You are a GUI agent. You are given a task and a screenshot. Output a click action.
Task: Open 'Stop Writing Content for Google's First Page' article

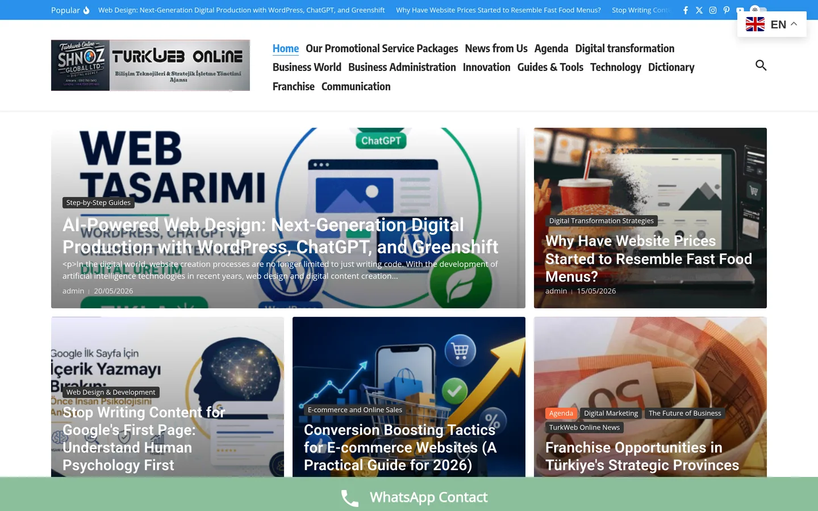[x=144, y=438]
